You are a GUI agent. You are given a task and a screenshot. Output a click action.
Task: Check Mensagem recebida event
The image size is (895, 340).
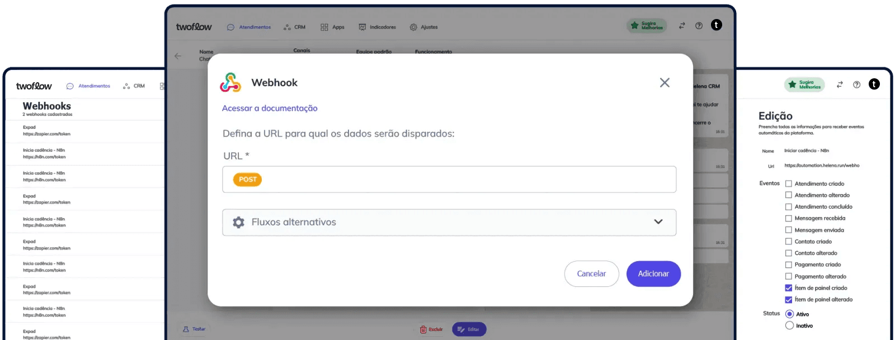coord(789,218)
